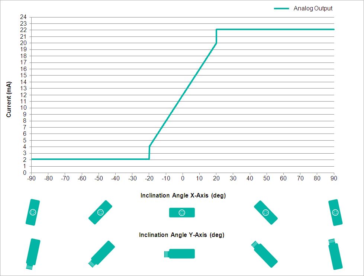Click the X-axis sensor icon at +90 degrees
364x276 pixels.
[335, 212]
